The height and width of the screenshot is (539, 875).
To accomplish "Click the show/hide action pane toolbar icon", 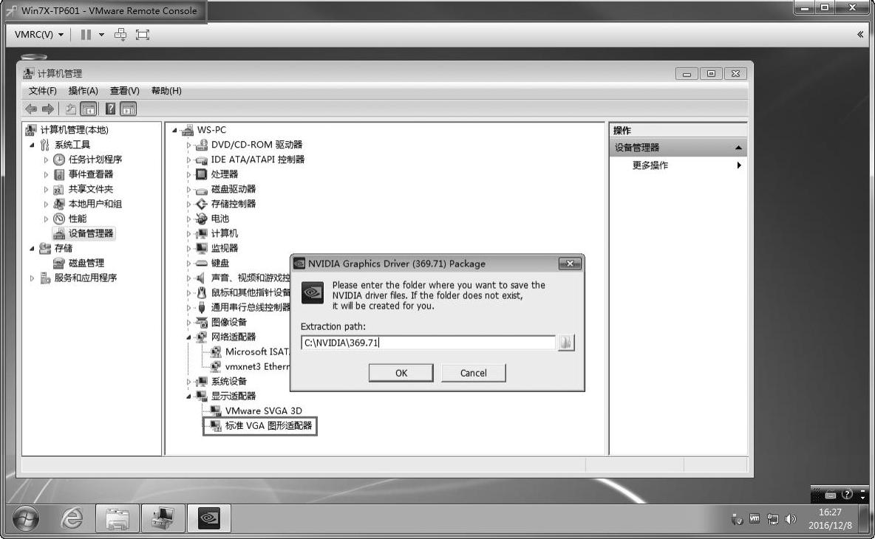I will pyautogui.click(x=129, y=109).
